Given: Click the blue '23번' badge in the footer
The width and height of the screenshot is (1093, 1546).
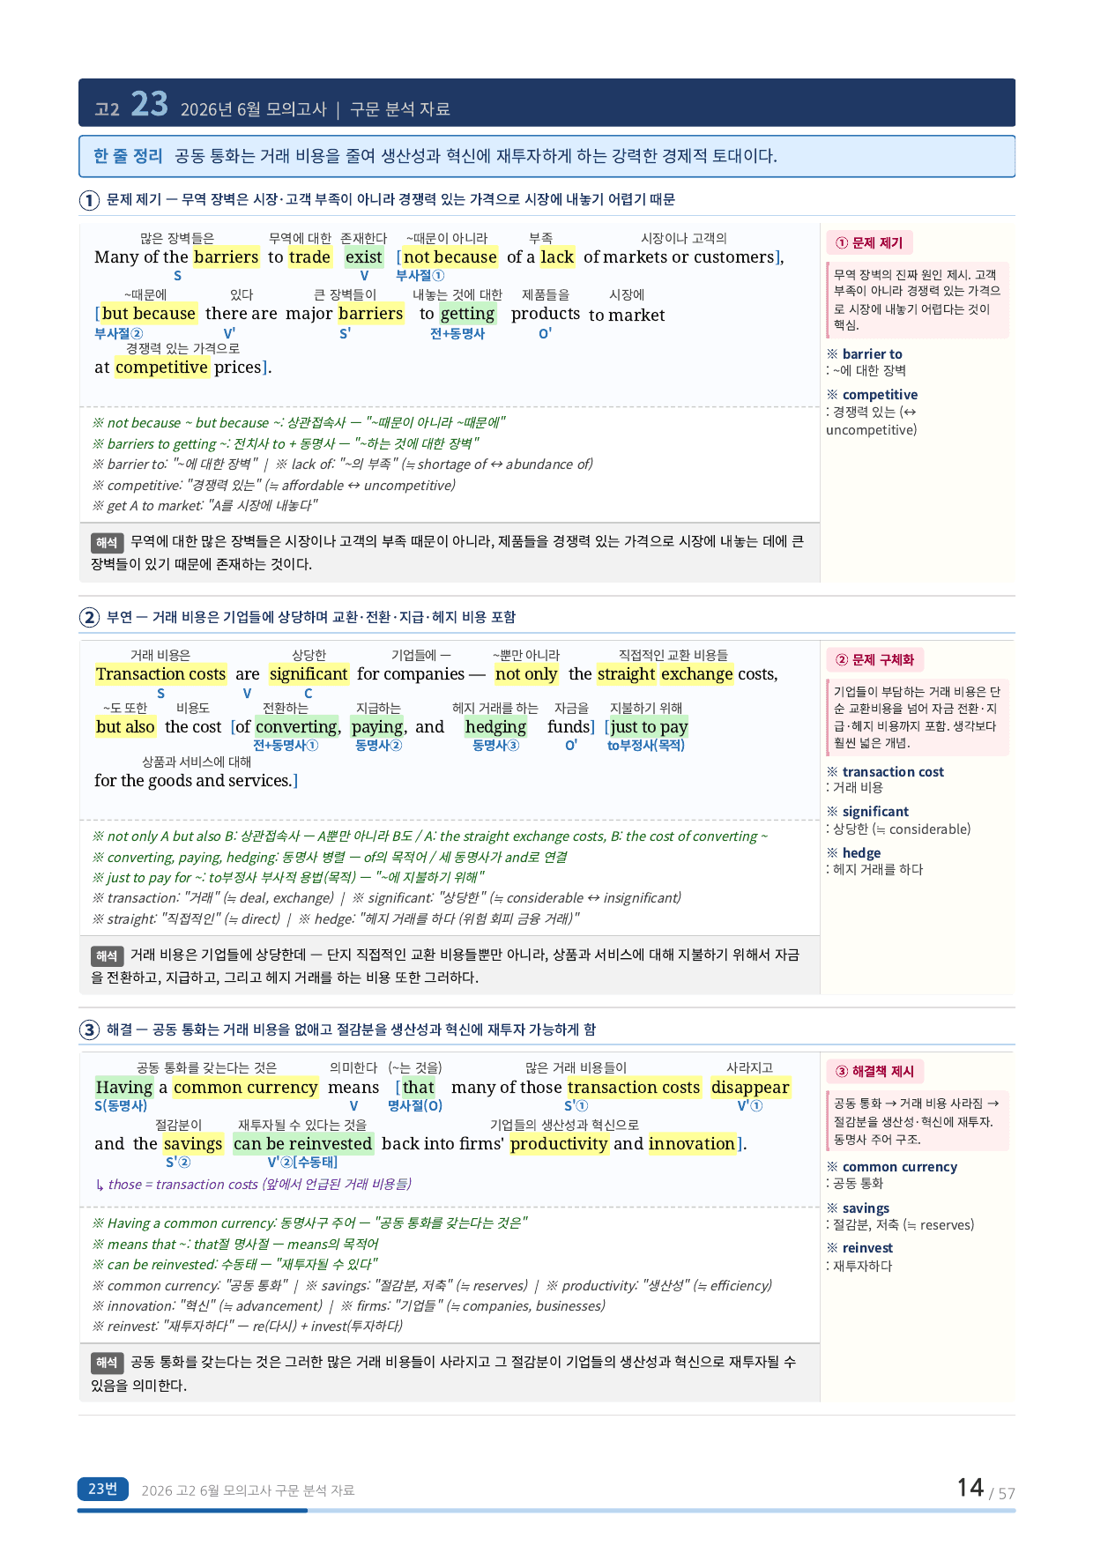Looking at the screenshot, I should pos(102,1490).
